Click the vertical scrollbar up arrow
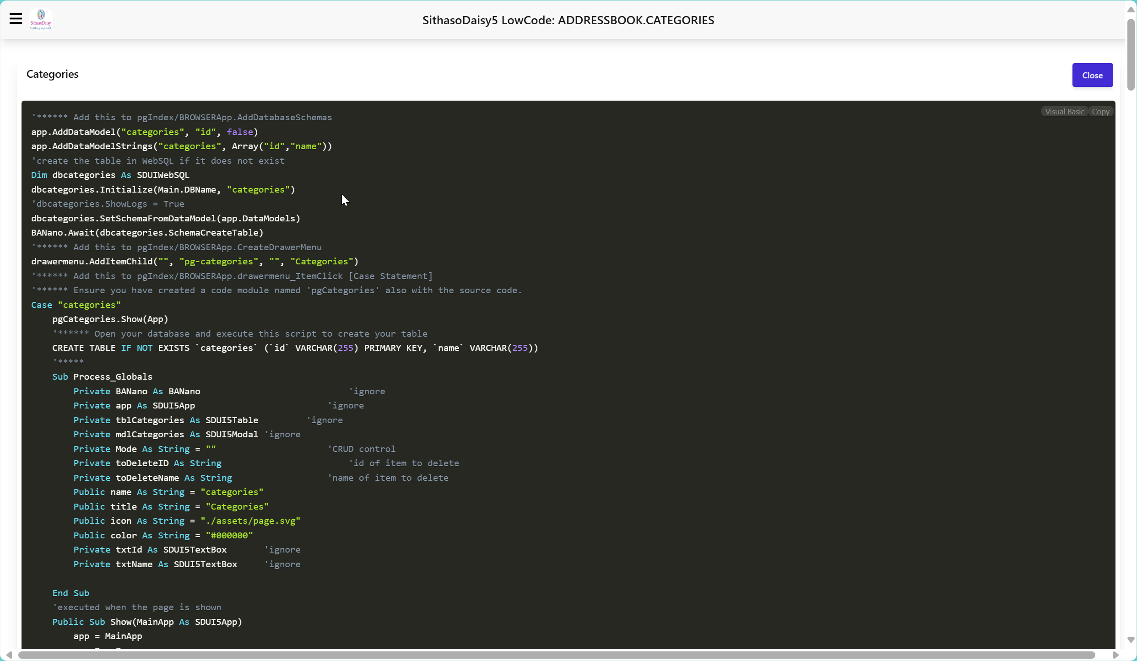 point(1131,9)
